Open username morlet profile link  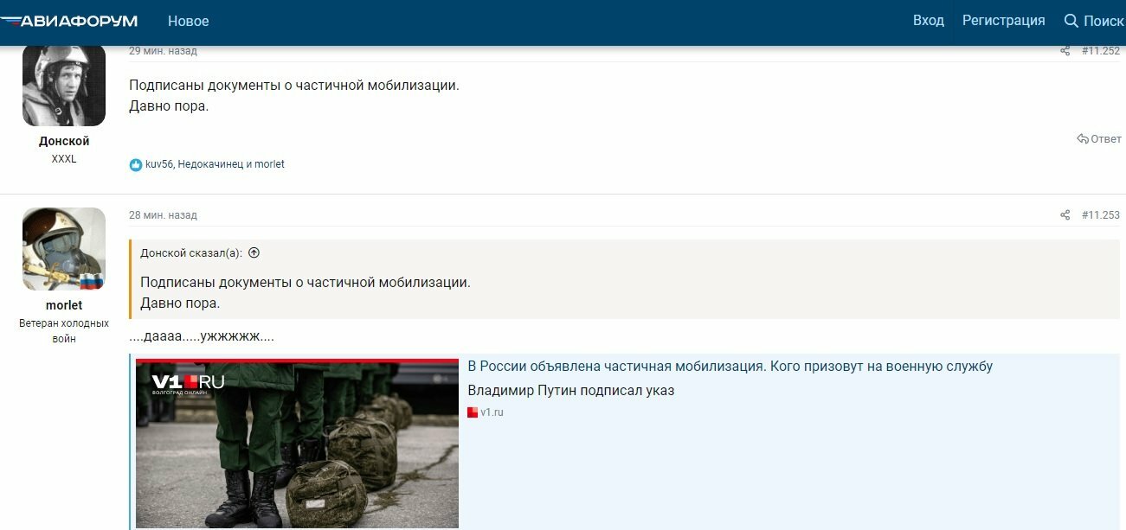pos(64,305)
